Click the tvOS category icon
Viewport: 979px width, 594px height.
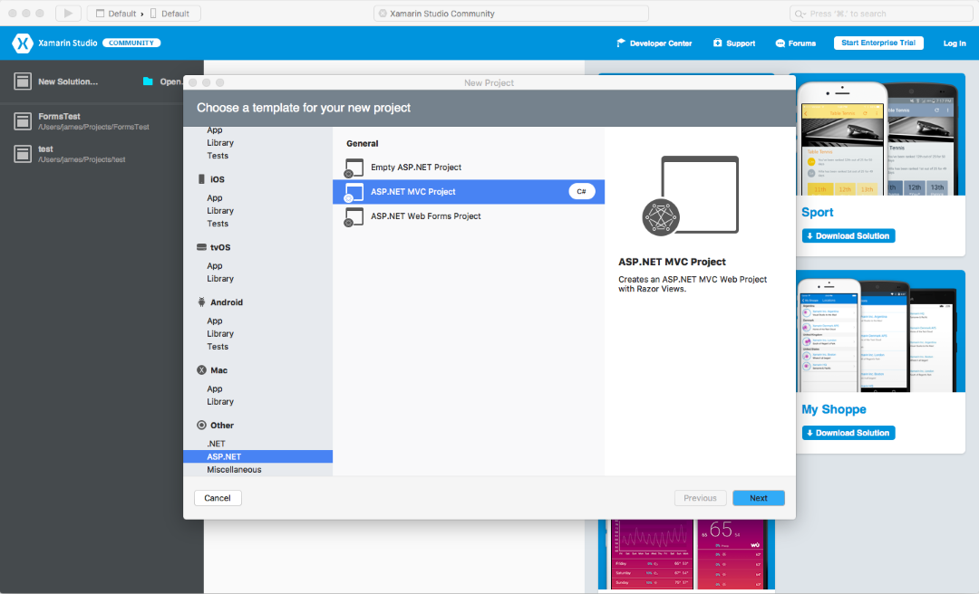click(201, 247)
